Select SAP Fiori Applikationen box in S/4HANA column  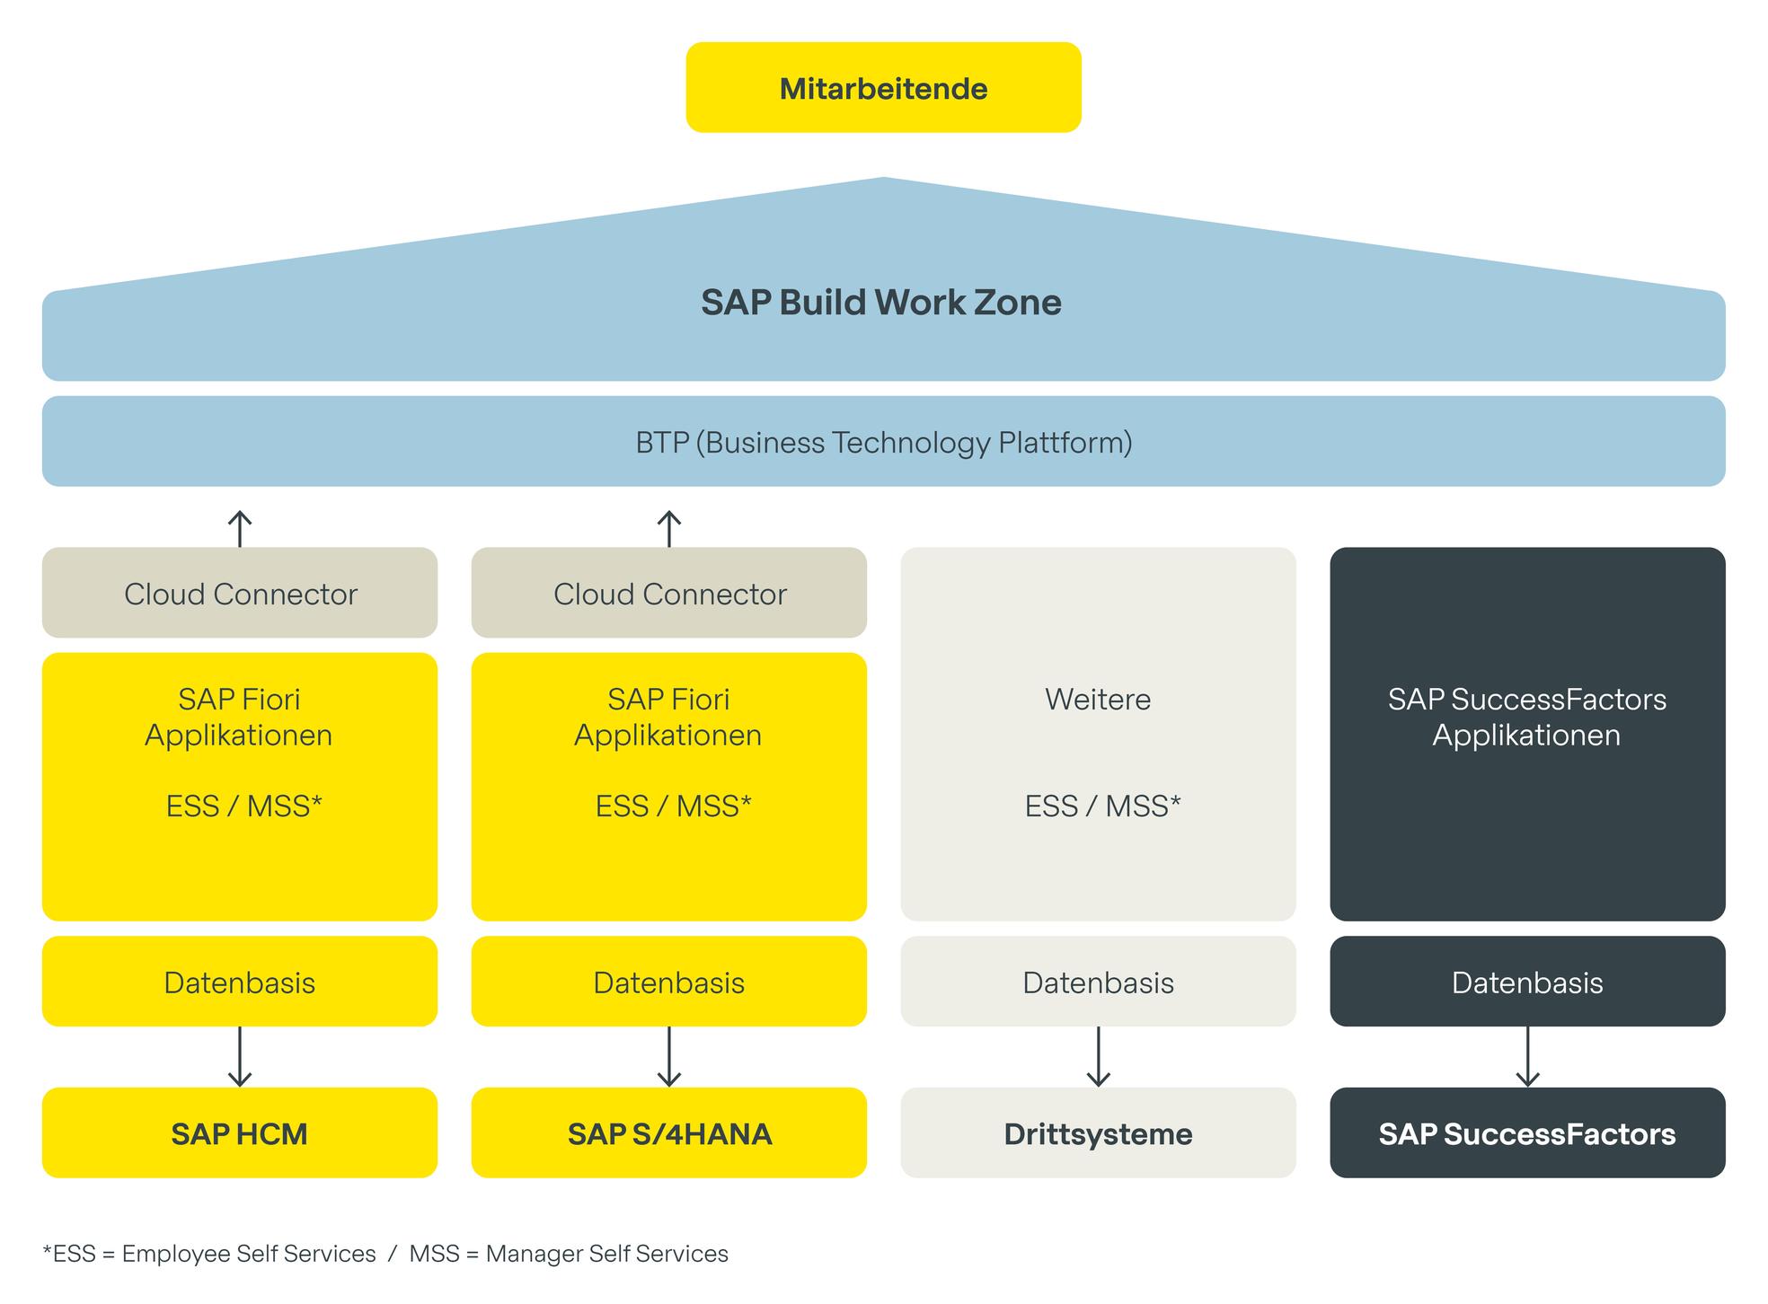[x=669, y=787]
